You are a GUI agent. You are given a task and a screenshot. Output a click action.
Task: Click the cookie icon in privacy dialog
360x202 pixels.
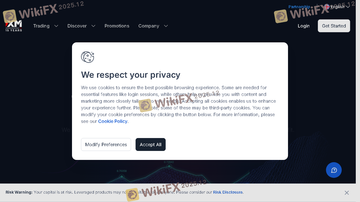[x=87, y=57]
